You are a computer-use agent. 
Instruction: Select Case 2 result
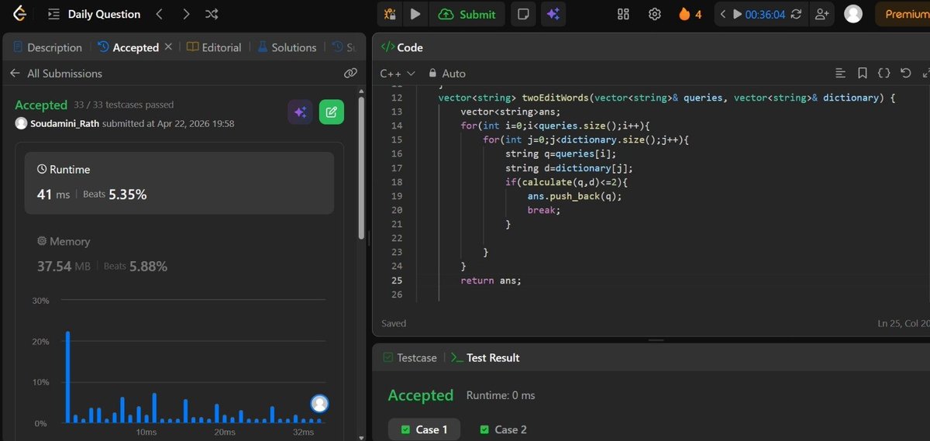click(503, 429)
